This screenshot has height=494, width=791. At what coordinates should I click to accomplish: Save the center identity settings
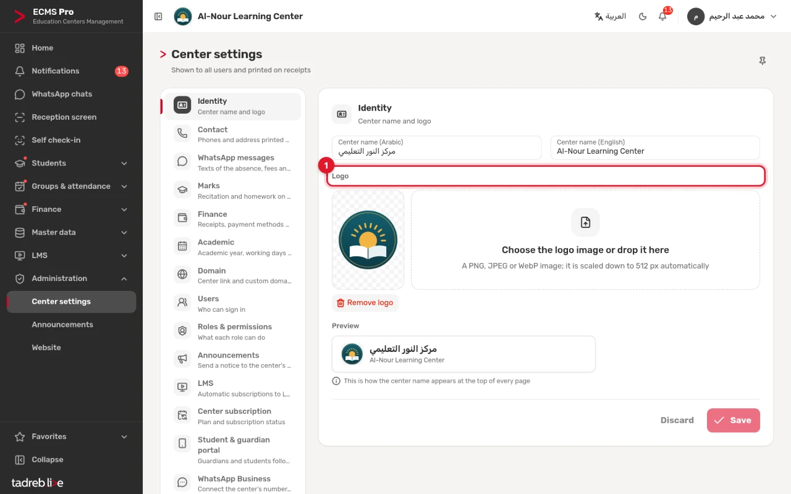pos(734,420)
